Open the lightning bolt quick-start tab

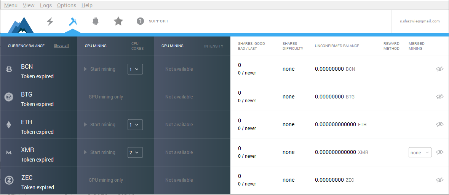click(x=50, y=21)
